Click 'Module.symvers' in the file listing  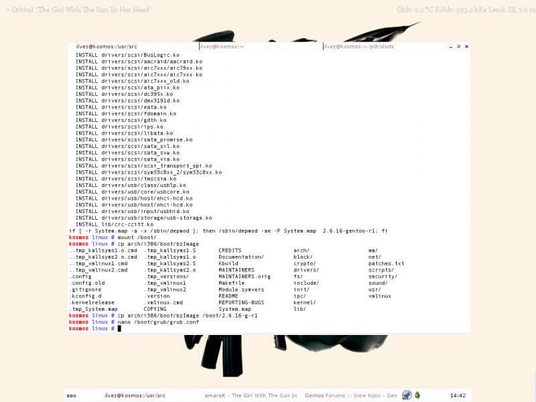pos(241,289)
